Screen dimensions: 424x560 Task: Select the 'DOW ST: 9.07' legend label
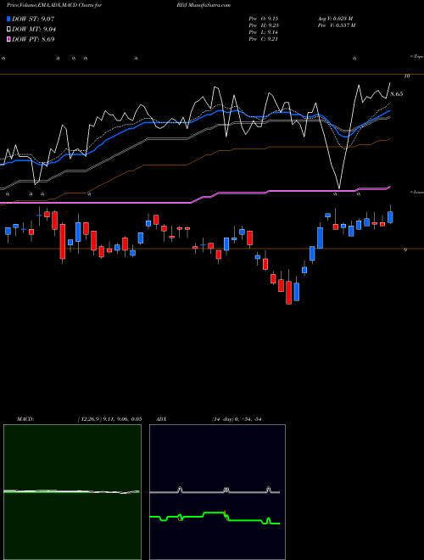tap(33, 19)
